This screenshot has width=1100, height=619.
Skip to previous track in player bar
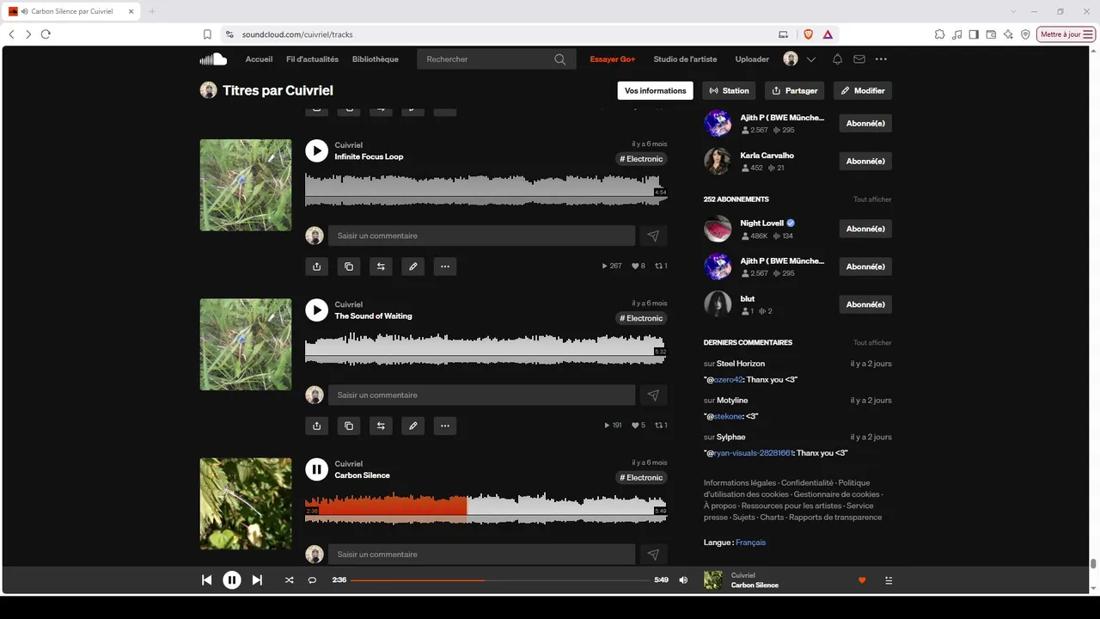206,580
